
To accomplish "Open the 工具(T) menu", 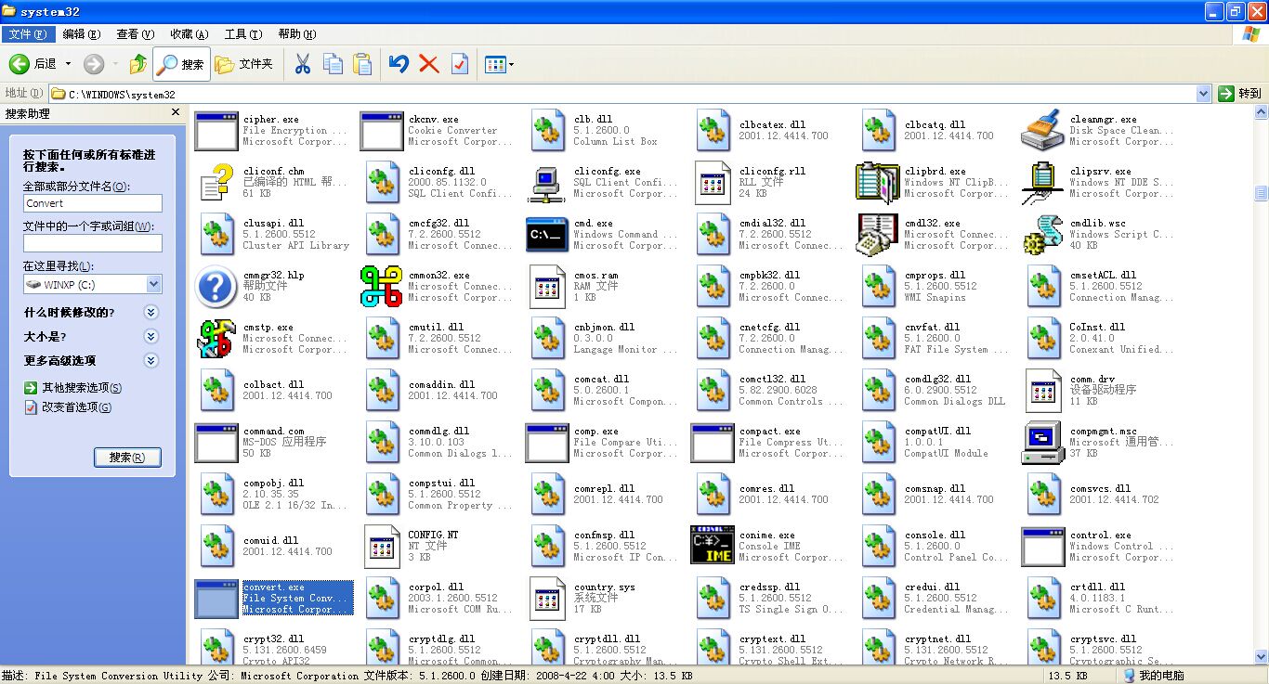I will [x=242, y=34].
